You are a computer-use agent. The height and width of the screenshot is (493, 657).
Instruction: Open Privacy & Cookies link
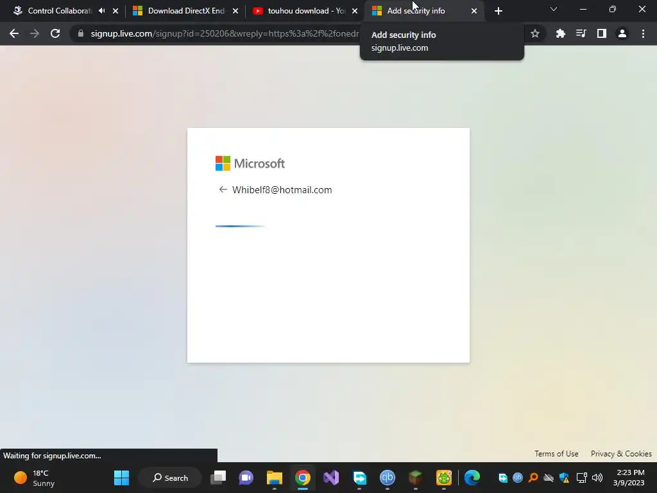(621, 454)
